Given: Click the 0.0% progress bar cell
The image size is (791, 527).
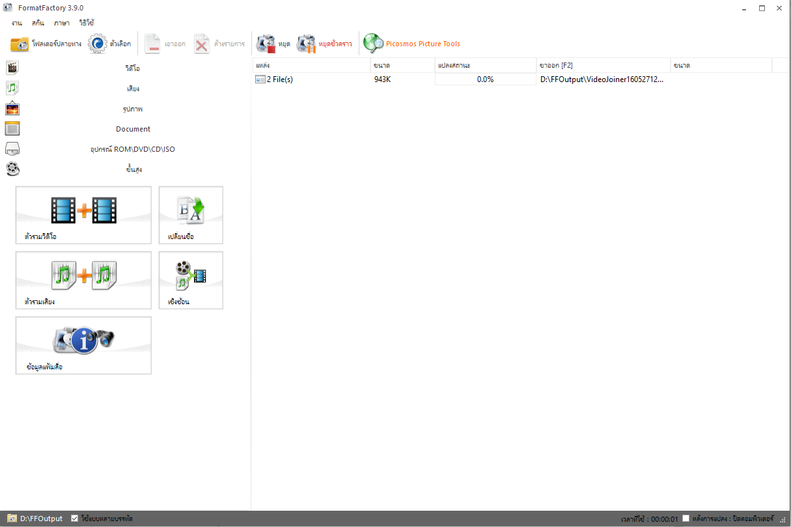Looking at the screenshot, I should pyautogui.click(x=485, y=79).
